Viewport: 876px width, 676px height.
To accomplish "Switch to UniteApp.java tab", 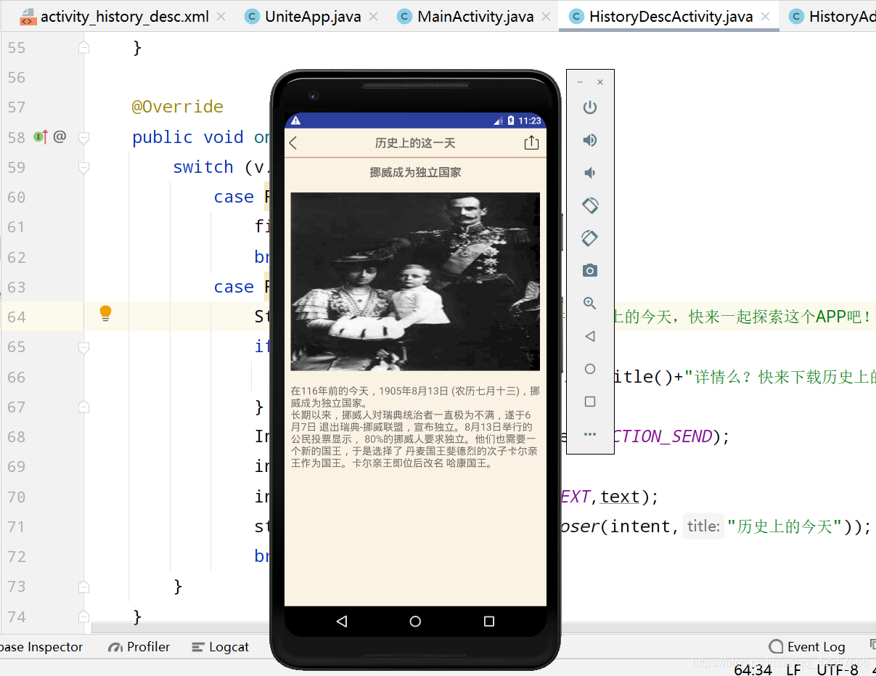I will 303,16.
